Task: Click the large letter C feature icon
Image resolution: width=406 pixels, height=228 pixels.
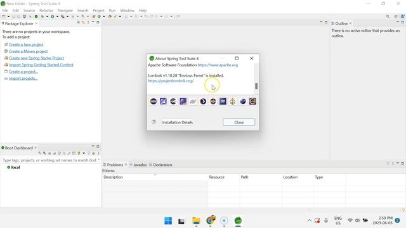Action: point(173,101)
